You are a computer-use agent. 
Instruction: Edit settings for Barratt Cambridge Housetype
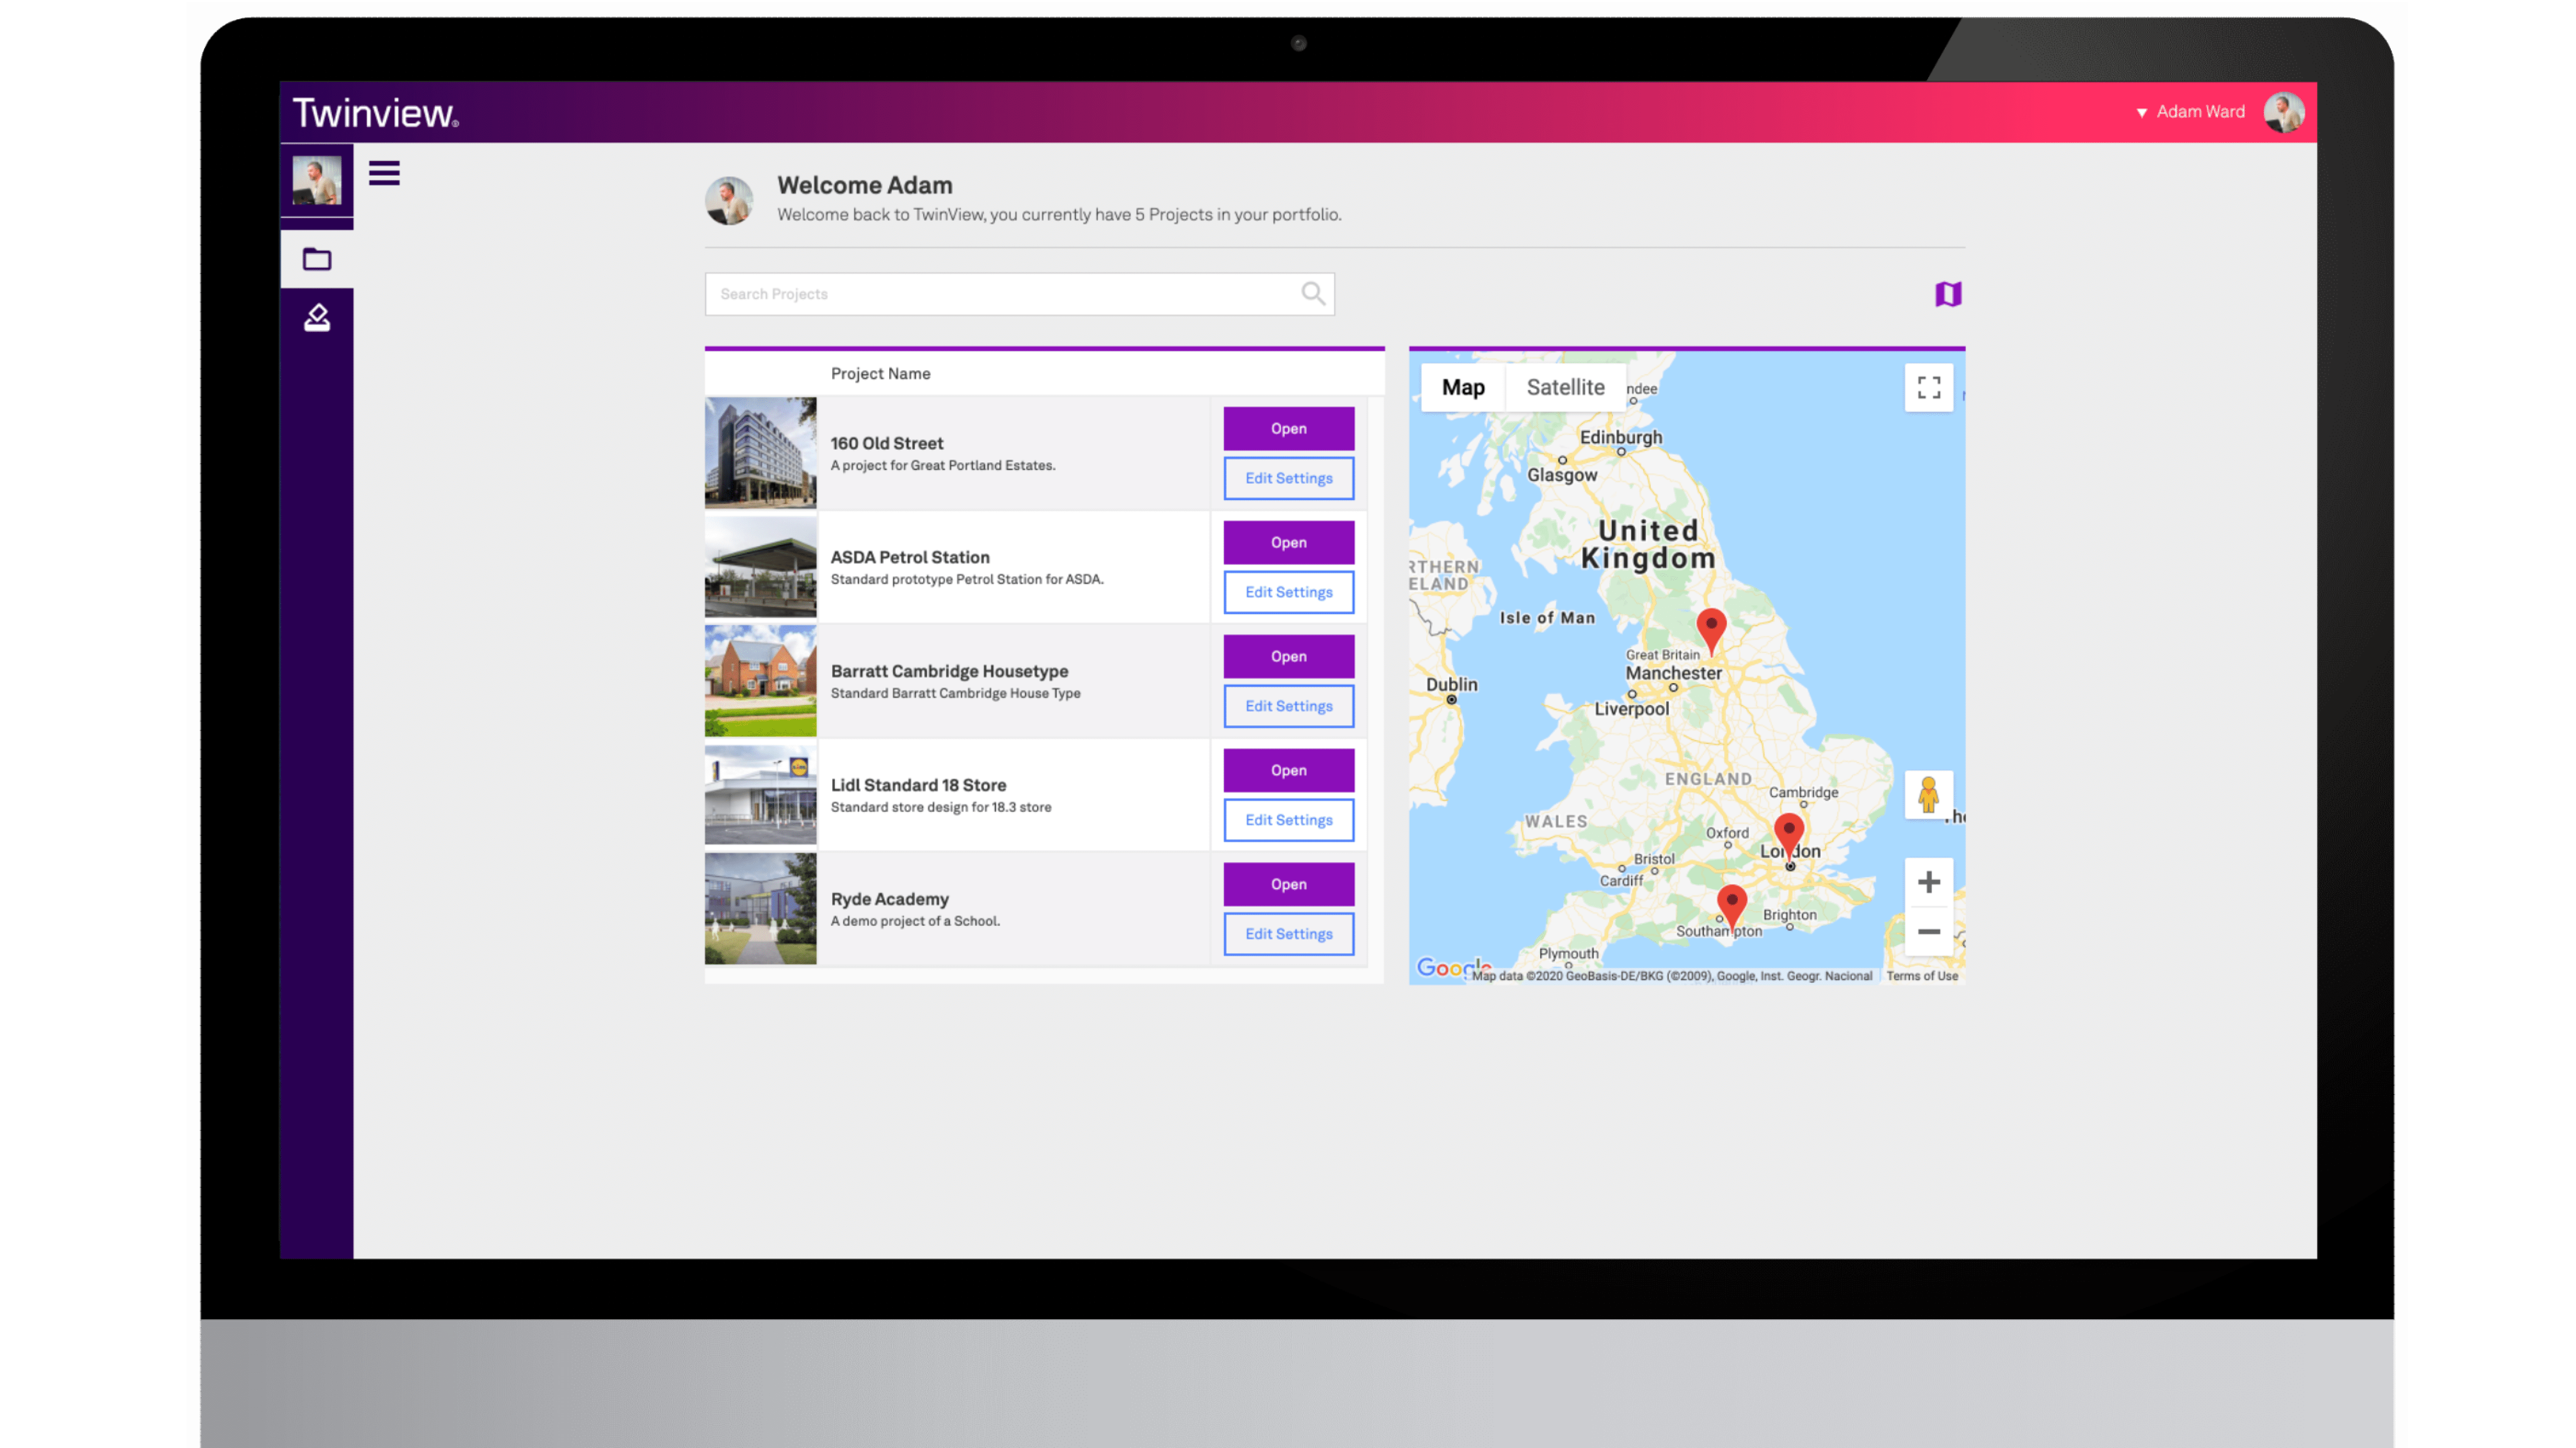1288,706
